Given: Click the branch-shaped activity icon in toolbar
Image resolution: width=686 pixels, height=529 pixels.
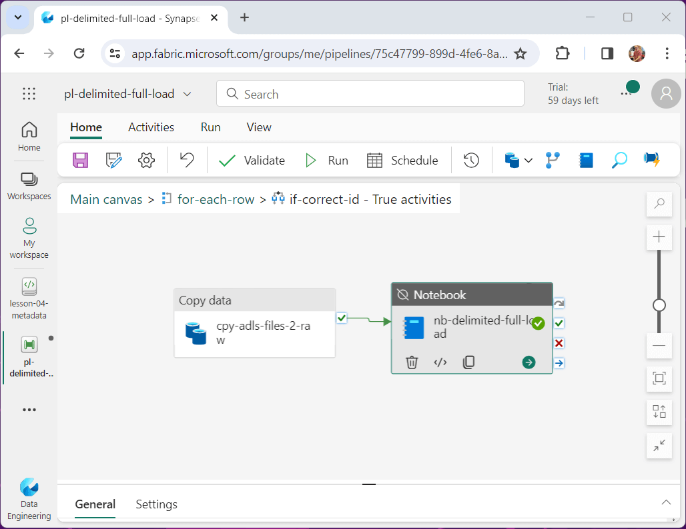Looking at the screenshot, I should pyautogui.click(x=553, y=161).
